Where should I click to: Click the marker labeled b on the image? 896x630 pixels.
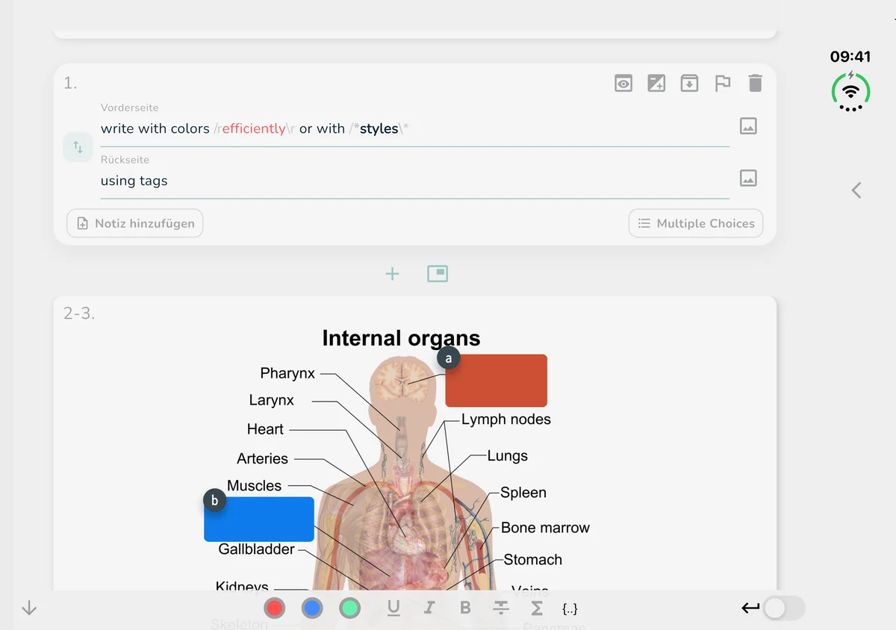click(x=215, y=500)
